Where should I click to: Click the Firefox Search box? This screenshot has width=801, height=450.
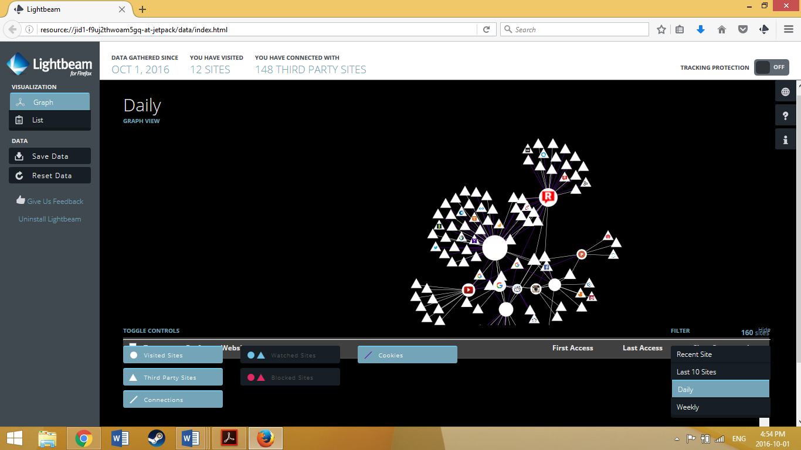pyautogui.click(x=575, y=29)
